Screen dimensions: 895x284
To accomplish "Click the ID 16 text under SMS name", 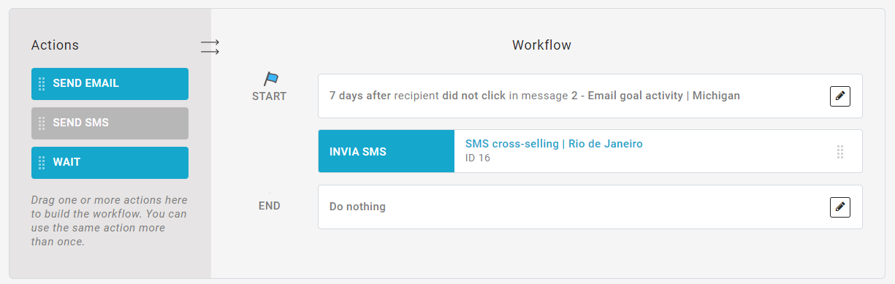I will 478,158.
